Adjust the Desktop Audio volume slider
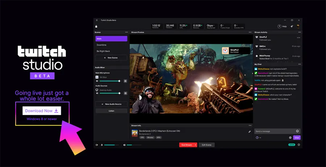Viewport: 326px width, 167px height. click(x=109, y=93)
